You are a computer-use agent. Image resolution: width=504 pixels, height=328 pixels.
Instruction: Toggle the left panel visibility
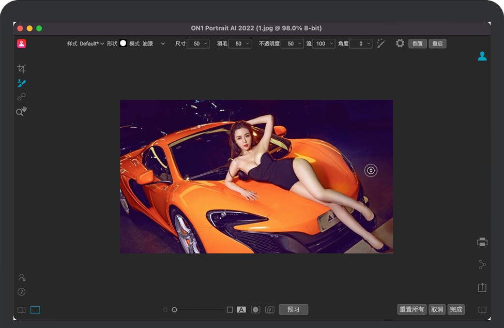[21, 310]
